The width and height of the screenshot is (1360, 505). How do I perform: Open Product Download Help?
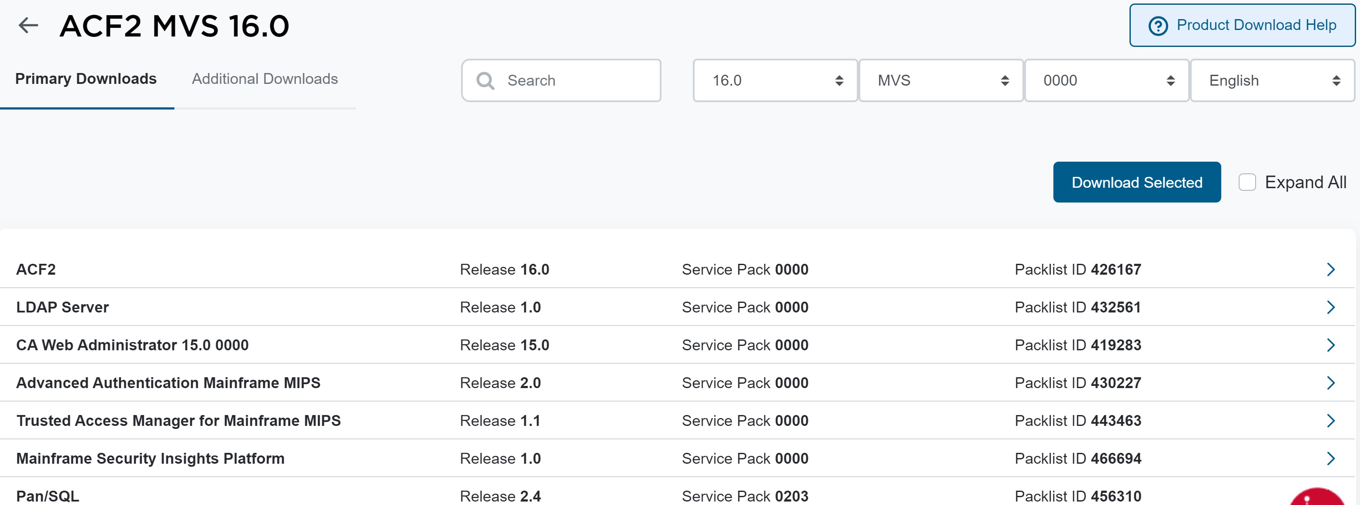click(1242, 25)
